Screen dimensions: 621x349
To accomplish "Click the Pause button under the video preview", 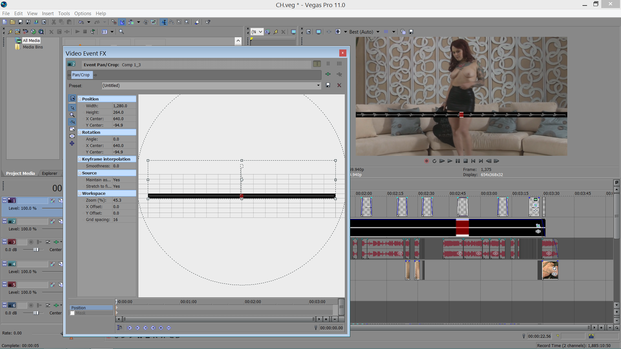I will tap(458, 161).
